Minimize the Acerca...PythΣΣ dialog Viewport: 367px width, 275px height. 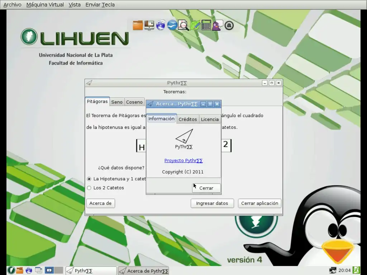pos(204,104)
